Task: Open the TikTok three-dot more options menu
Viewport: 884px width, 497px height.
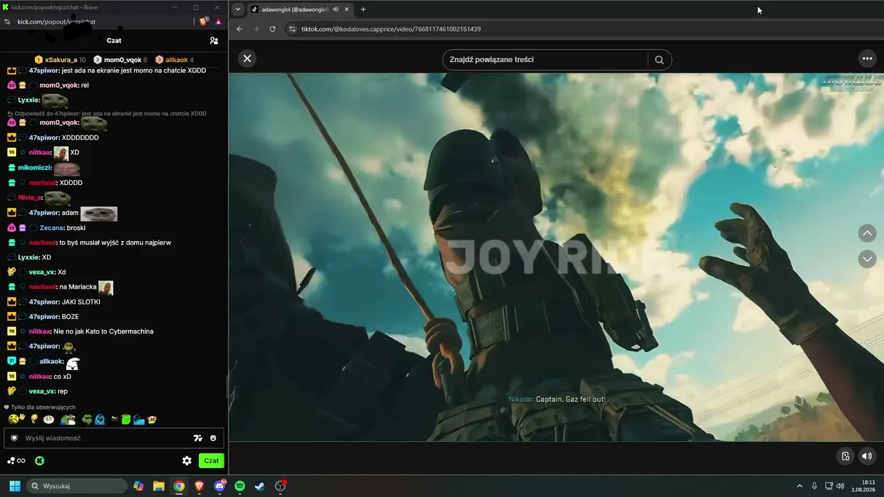Action: point(867,59)
